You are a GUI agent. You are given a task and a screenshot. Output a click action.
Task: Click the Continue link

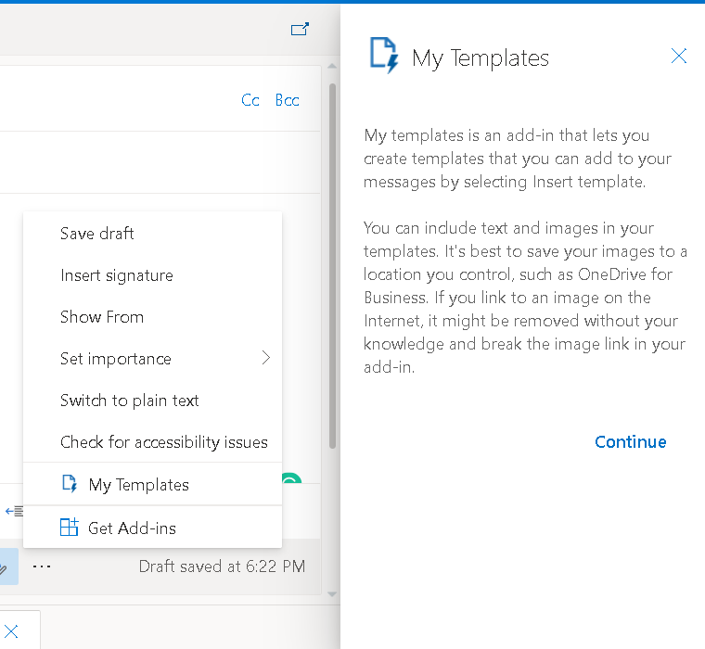click(631, 442)
